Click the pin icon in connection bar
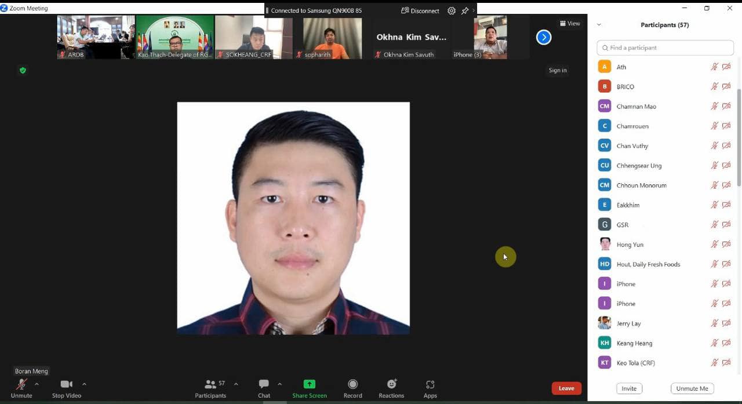Screen dimensions: 742x404 click(x=465, y=10)
